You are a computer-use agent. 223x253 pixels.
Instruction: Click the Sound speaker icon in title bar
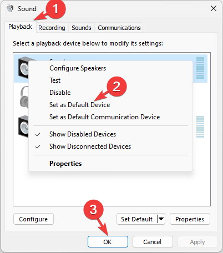(10, 9)
